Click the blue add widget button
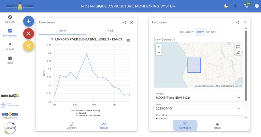Image resolution: width=261 pixels, height=137 pixels. 29,21
